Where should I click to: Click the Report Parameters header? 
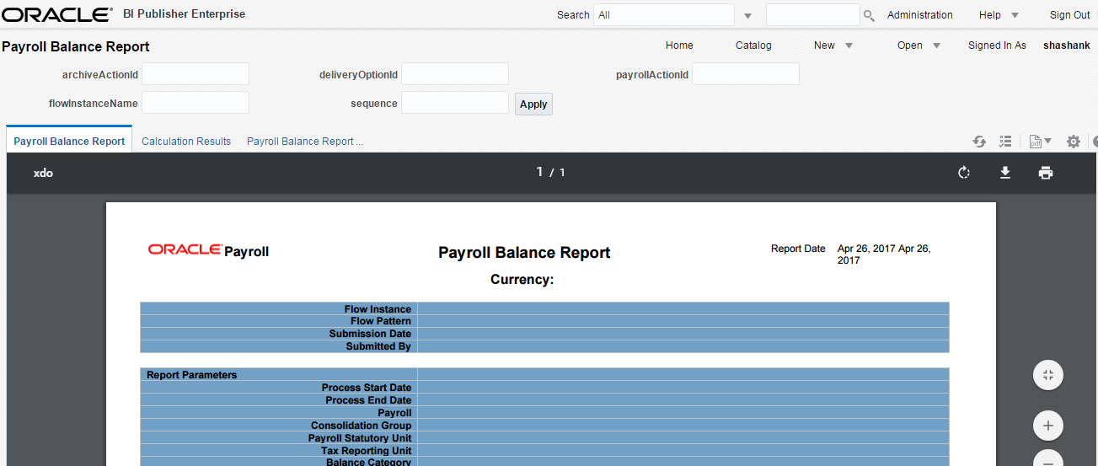(192, 375)
